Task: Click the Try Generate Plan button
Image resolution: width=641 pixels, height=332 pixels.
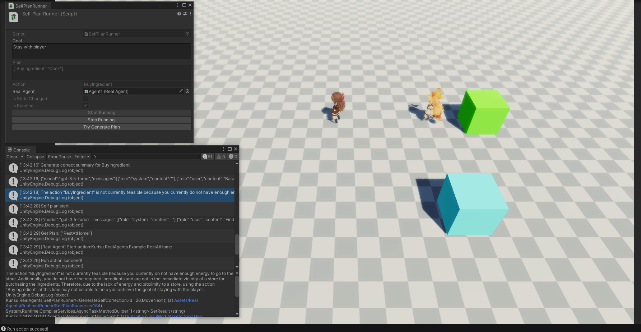Action: 102,127
